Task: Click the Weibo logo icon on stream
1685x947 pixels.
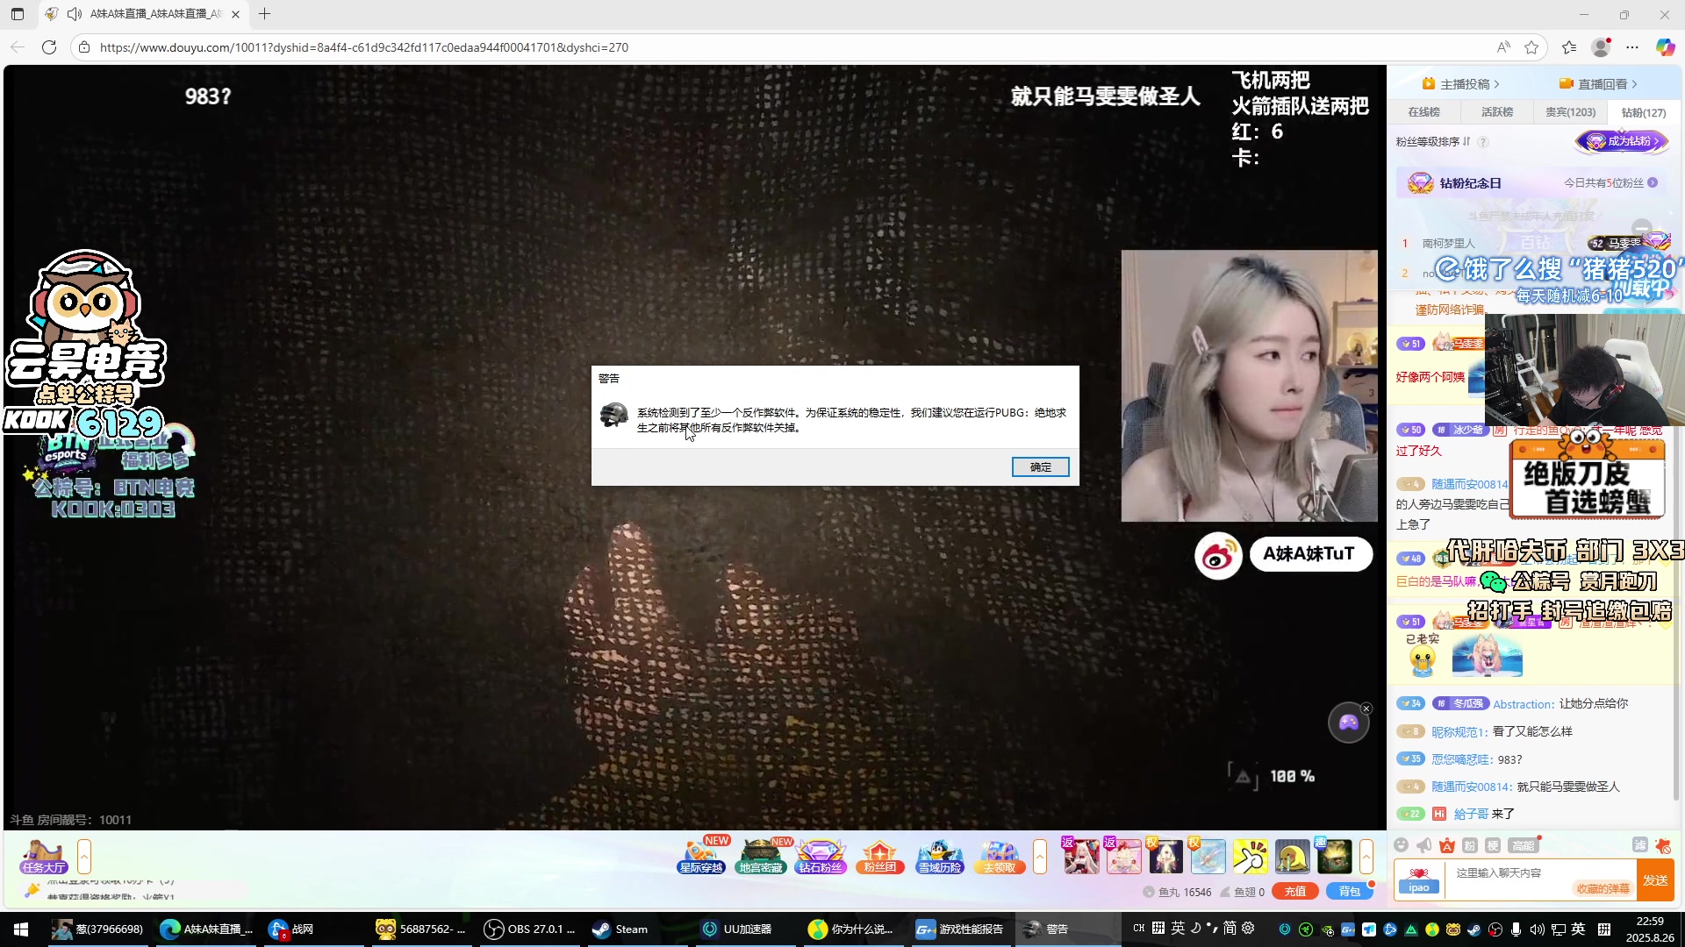Action: pyautogui.click(x=1218, y=555)
